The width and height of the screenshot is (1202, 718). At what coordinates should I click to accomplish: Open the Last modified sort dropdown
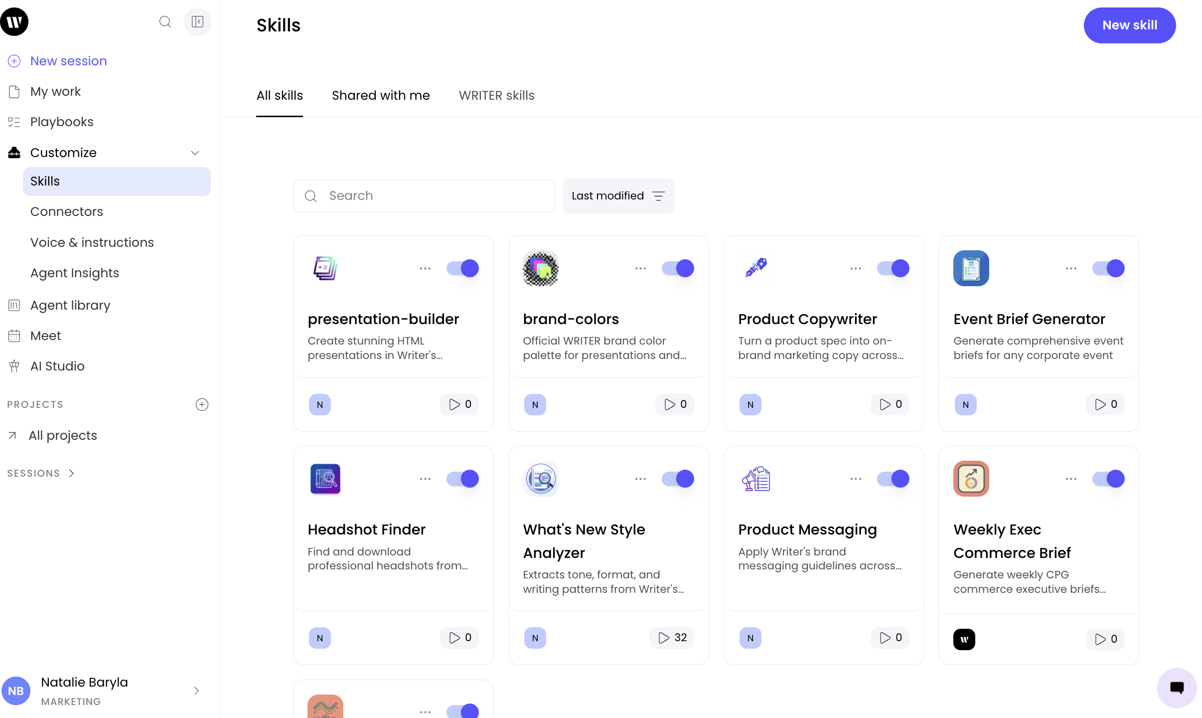pyautogui.click(x=618, y=196)
